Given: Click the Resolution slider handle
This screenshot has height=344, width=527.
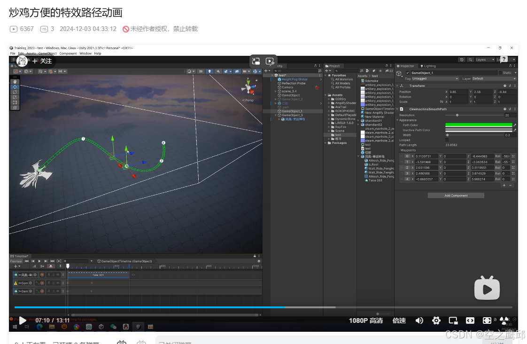Looking at the screenshot, I should click(457, 115).
